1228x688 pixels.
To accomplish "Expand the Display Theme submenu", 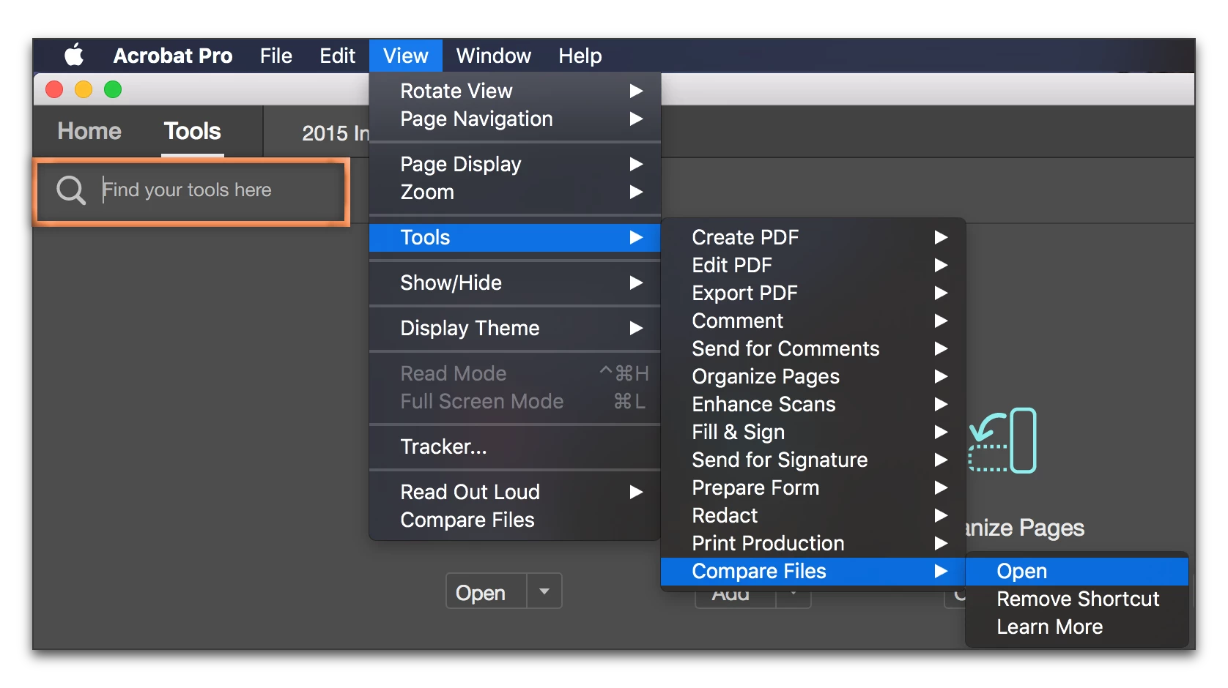I will 515,328.
